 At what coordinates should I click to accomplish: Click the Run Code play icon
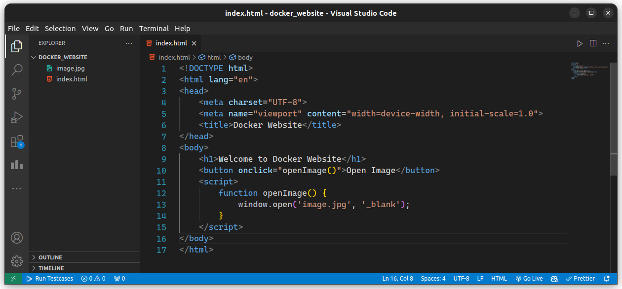click(x=580, y=43)
